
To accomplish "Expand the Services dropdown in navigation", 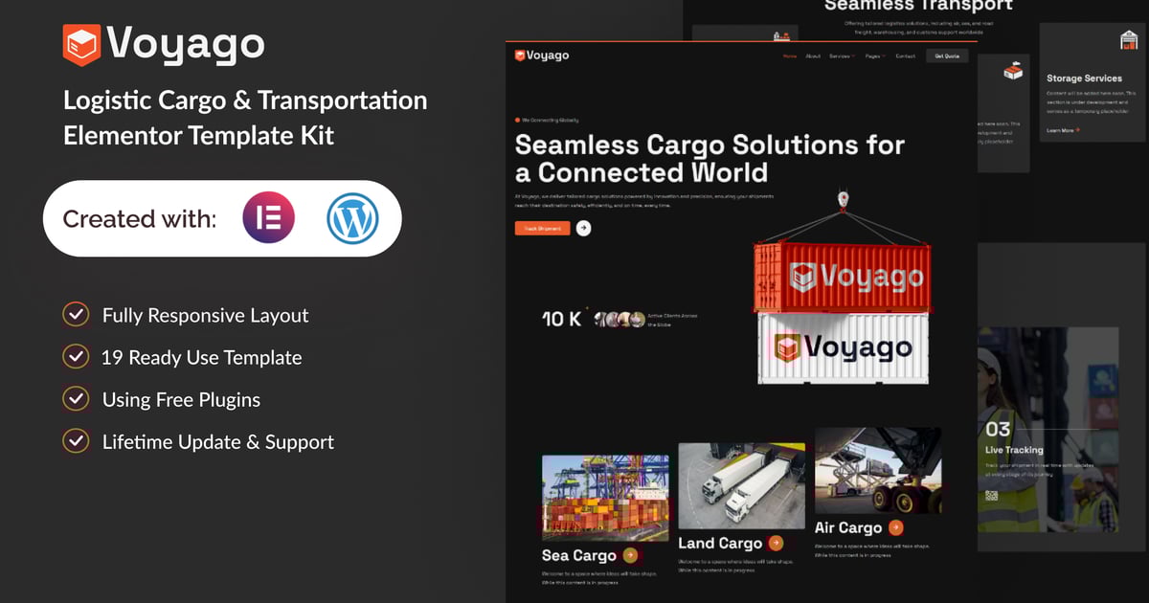I will coord(842,56).
